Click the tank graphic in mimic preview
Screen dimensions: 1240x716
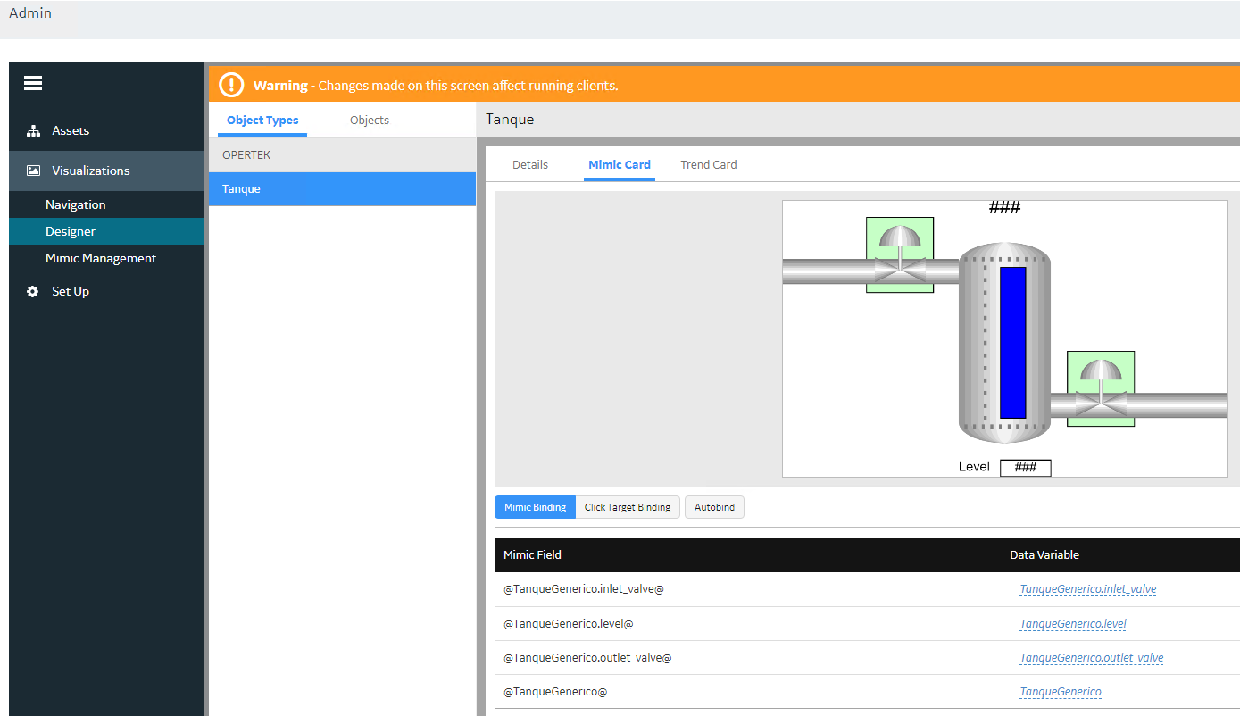pos(1004,342)
